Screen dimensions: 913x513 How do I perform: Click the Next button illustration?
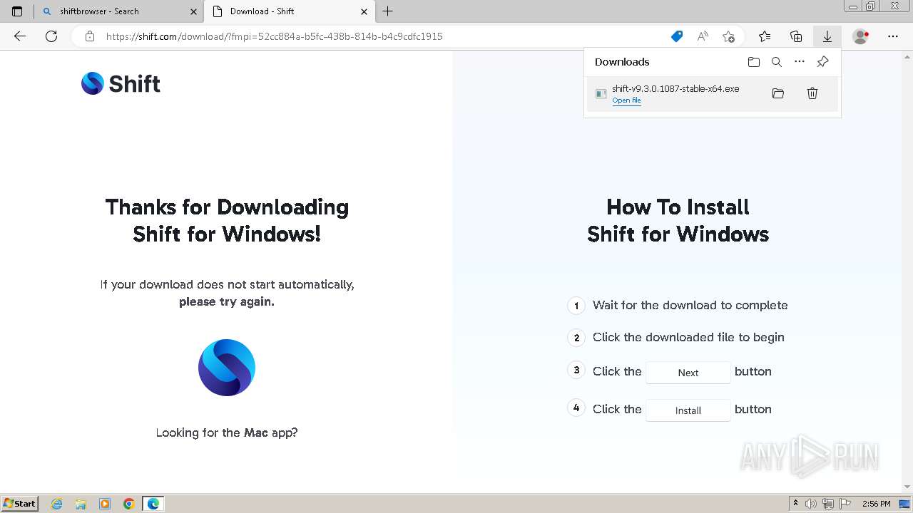click(688, 373)
